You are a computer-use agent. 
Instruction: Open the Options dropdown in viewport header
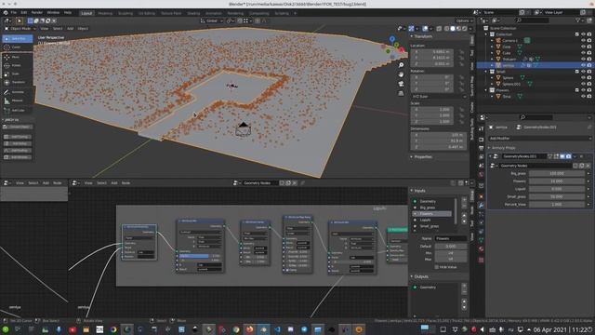(x=464, y=20)
